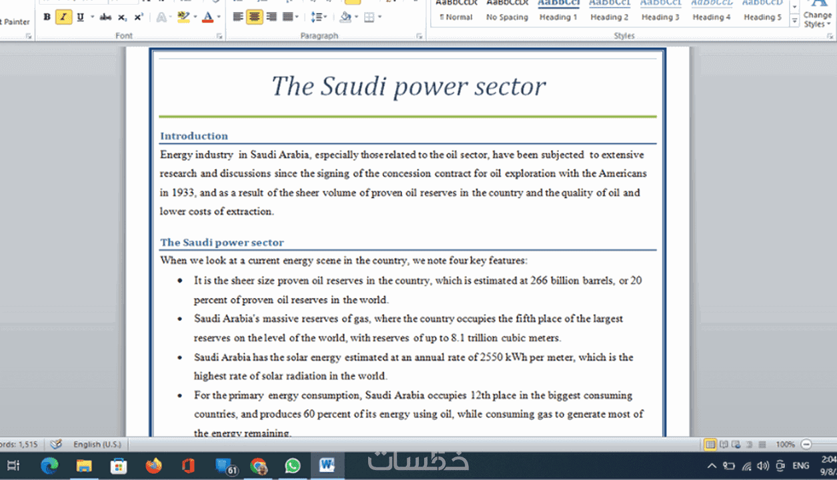
Task: Apply the Normal style
Action: [x=456, y=12]
